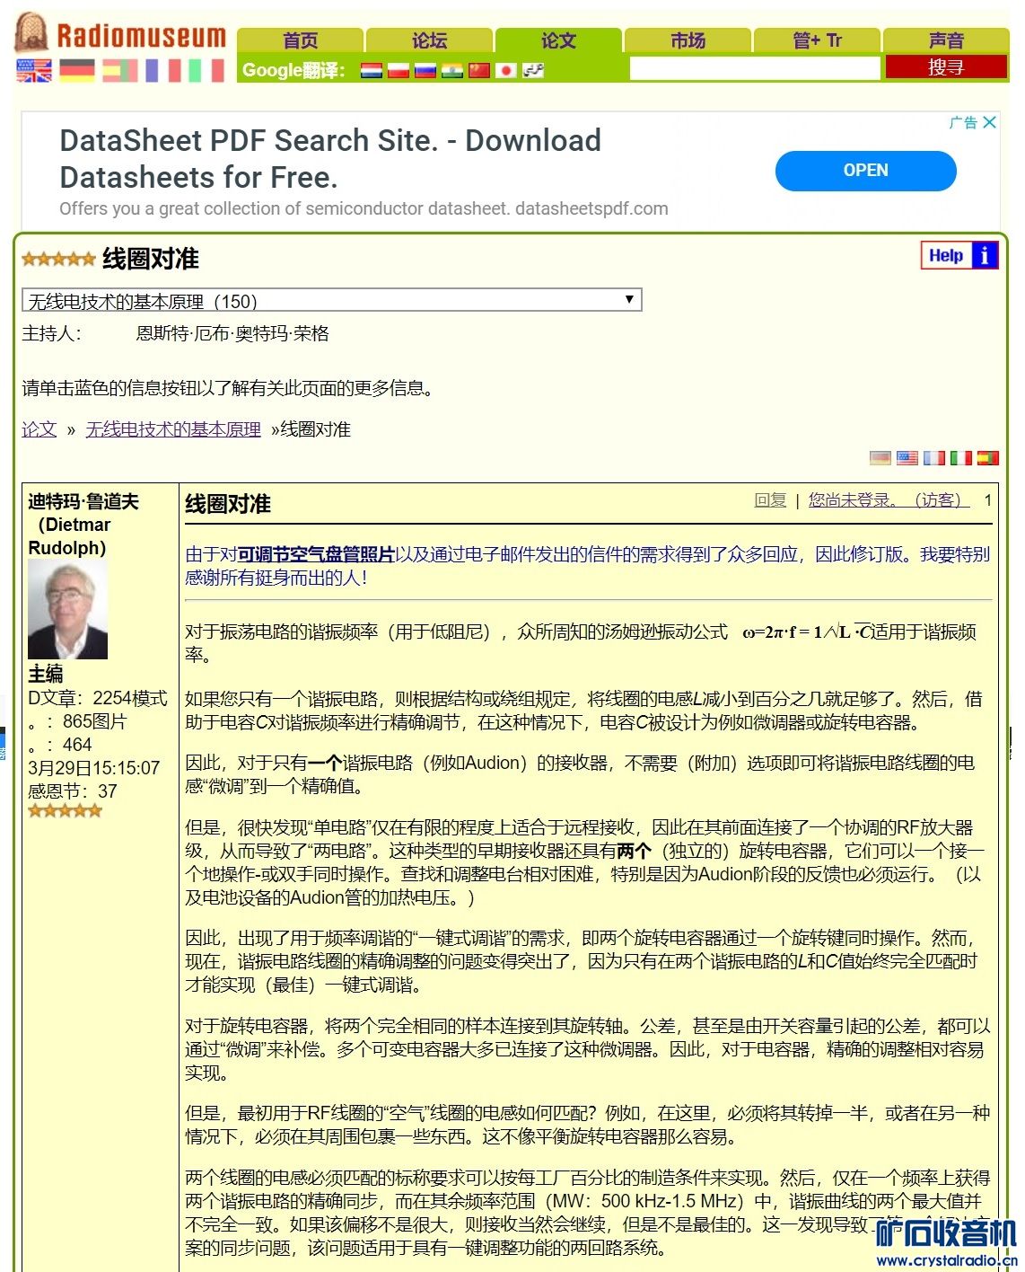The height and width of the screenshot is (1272, 1025).
Task: Select French flag under the Radiomuseum logo
Action: [163, 71]
